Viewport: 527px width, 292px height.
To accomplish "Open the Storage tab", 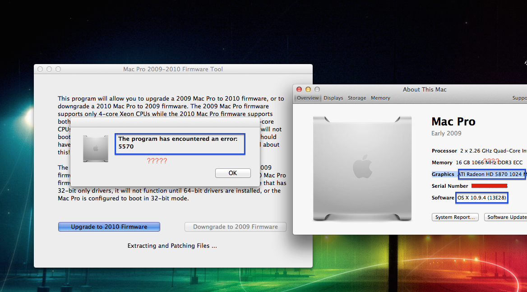I will pyautogui.click(x=356, y=98).
